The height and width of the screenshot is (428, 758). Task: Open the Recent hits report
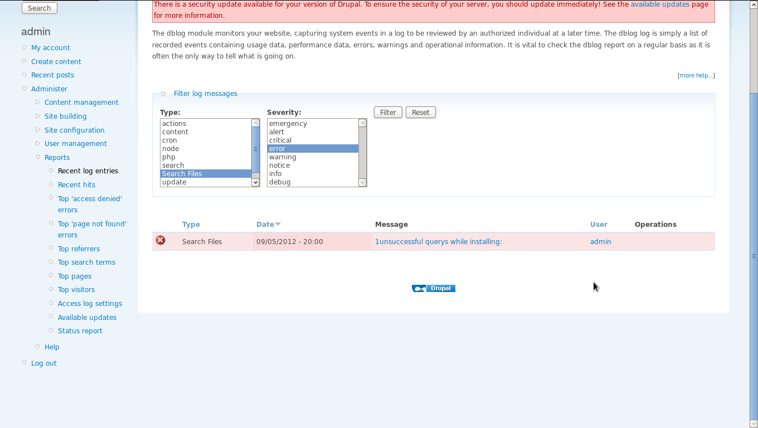click(x=76, y=185)
